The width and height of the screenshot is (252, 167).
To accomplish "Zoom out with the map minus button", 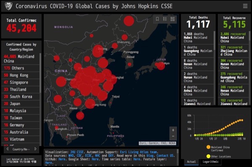I will tap(173, 136).
